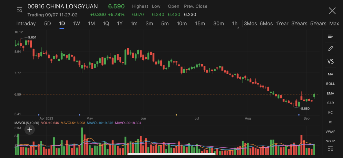The height and width of the screenshot is (158, 343).
Task: Click the 9.651 high price label
Action: click(32, 37)
